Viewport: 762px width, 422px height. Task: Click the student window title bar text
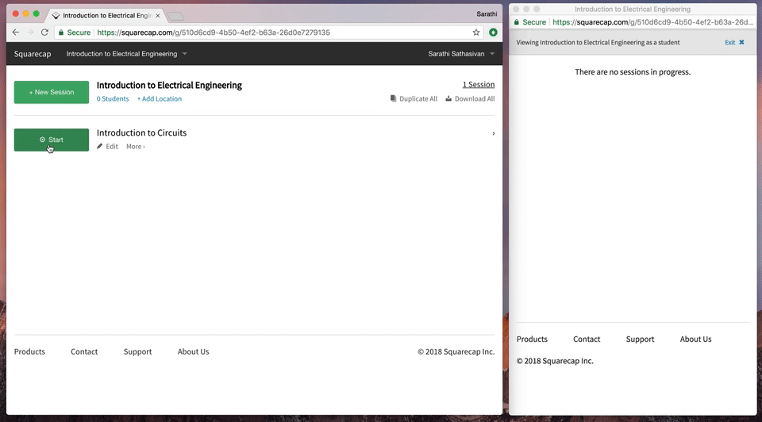[633, 10]
